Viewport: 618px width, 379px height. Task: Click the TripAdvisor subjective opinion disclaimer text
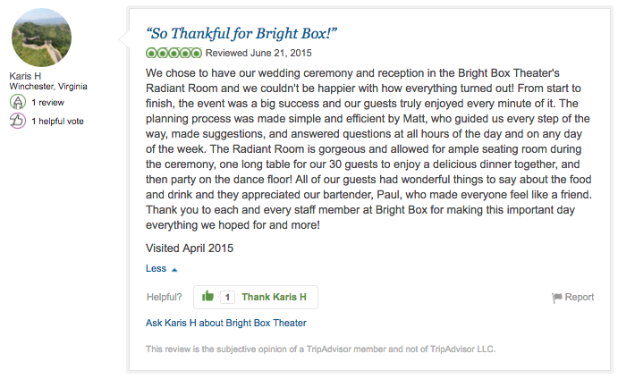tap(320, 350)
